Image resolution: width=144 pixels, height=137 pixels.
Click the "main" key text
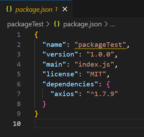coord(54,65)
